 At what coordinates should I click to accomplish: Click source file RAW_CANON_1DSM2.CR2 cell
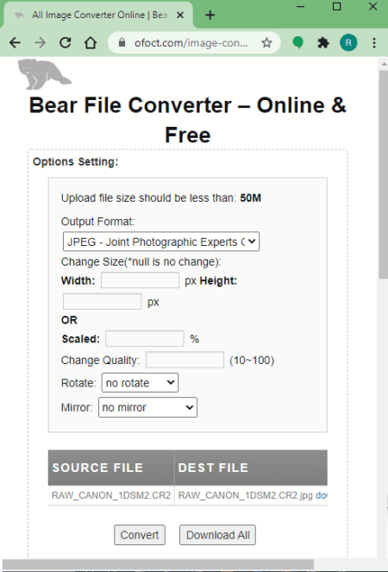click(111, 495)
